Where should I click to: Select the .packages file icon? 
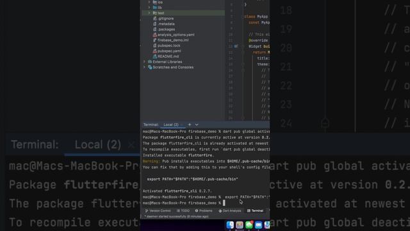(155, 30)
